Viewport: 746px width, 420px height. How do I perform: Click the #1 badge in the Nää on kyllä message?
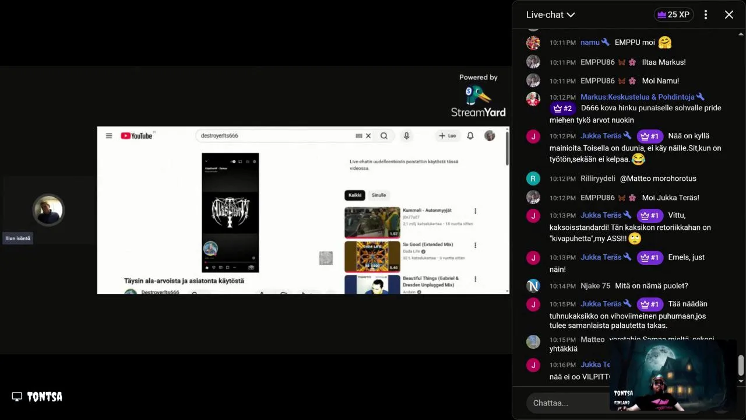[x=650, y=136]
